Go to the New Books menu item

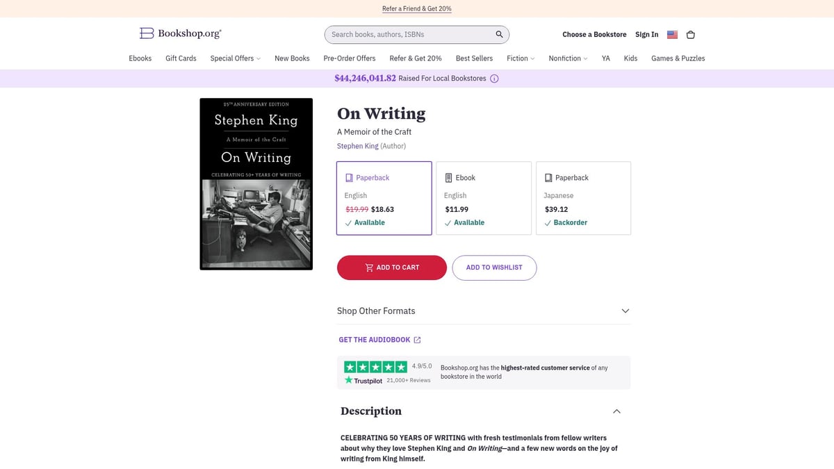tap(292, 58)
